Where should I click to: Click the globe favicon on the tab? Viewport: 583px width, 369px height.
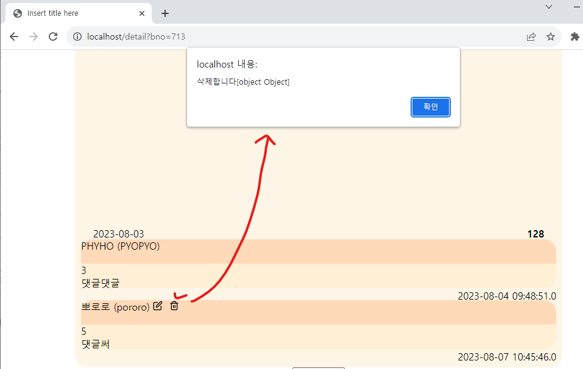(17, 13)
